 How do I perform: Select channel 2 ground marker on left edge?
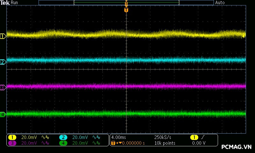click(x=3, y=62)
